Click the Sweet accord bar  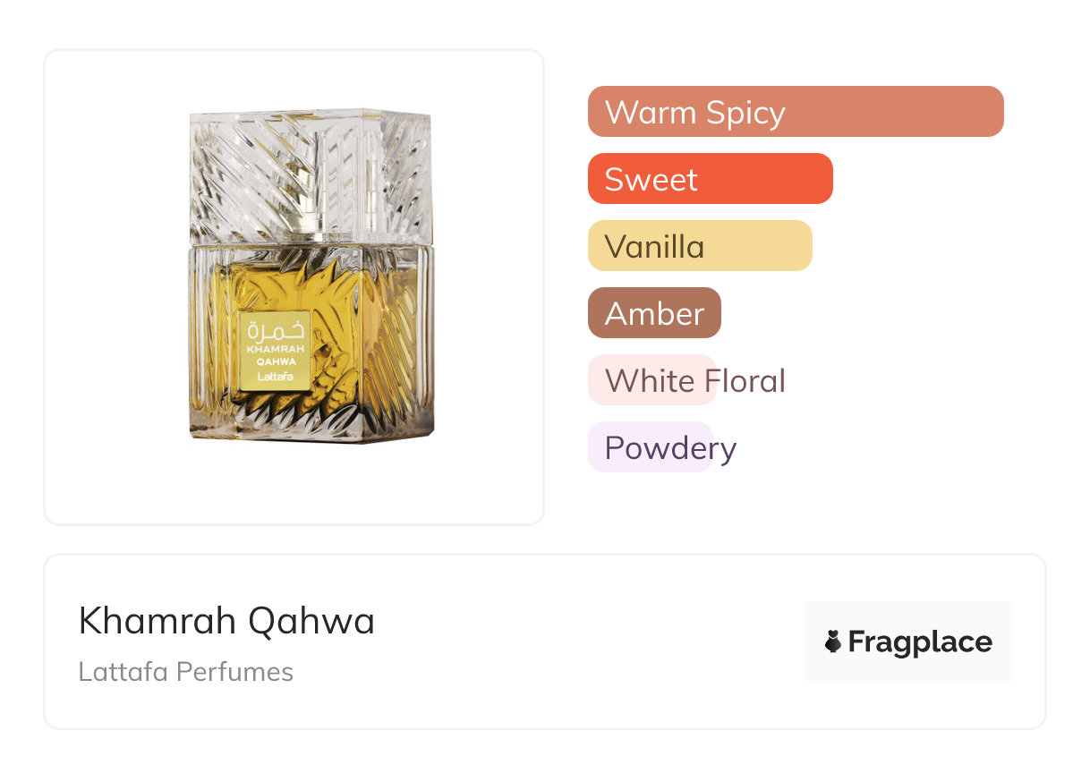[x=710, y=179]
